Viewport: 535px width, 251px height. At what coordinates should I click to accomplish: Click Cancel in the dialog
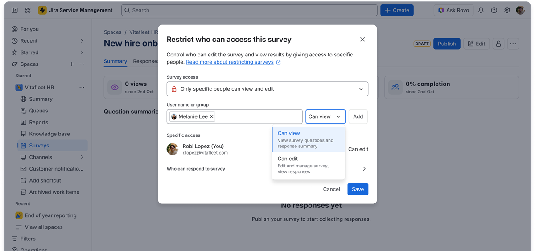332,189
